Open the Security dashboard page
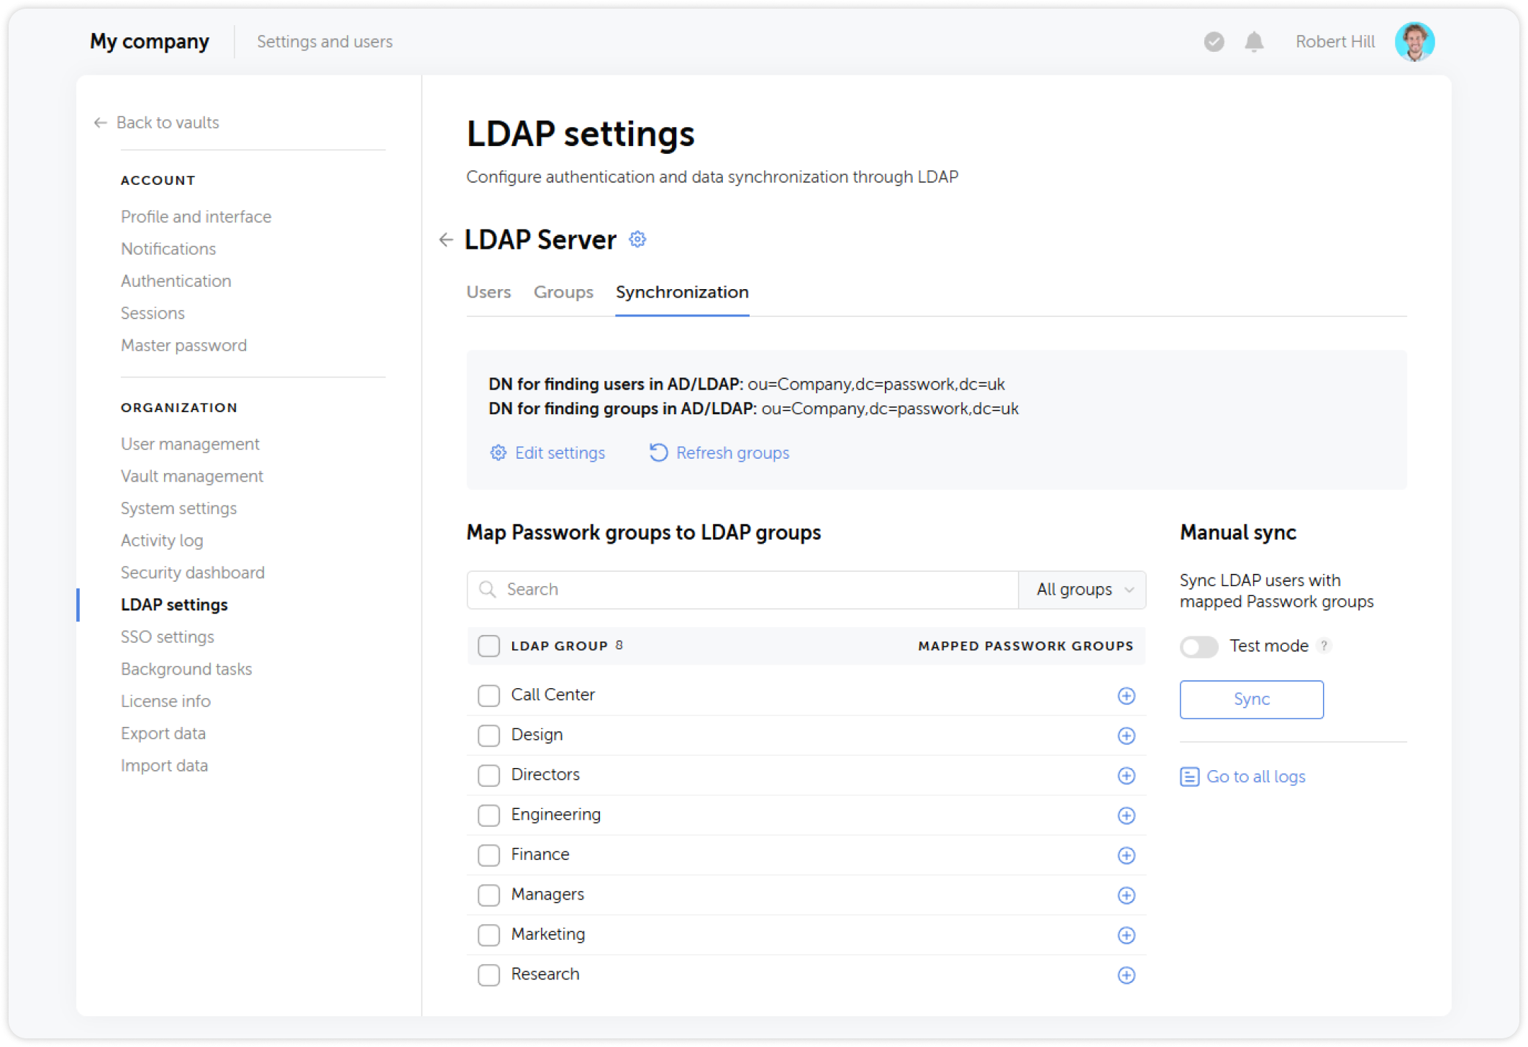Viewport: 1528px width, 1047px height. [193, 572]
